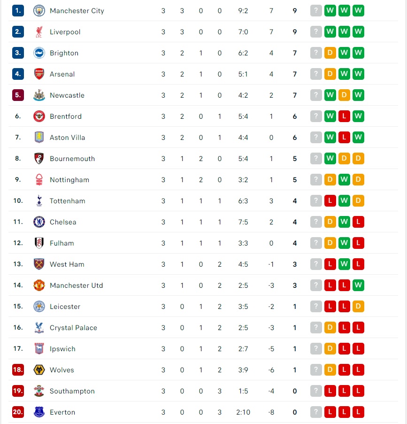Click the Arsenal cannon crest
This screenshot has height=424, width=407.
point(39,74)
